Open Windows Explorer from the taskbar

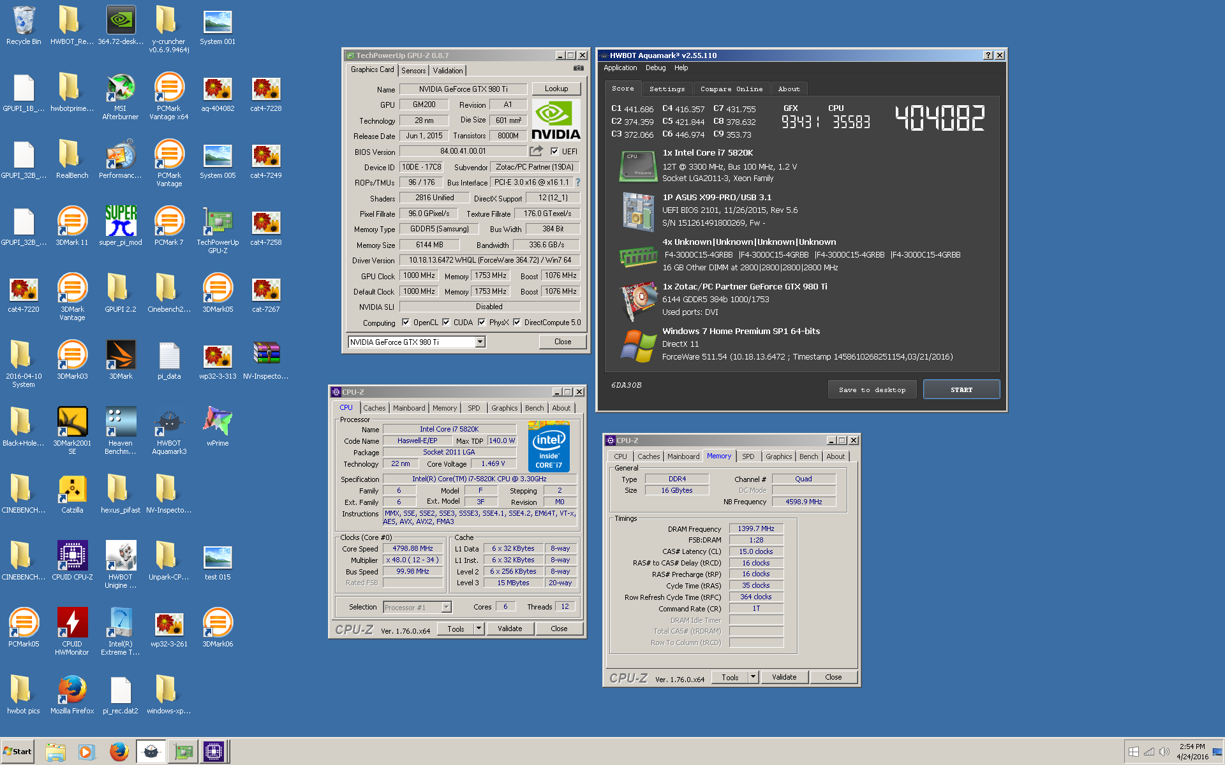pyautogui.click(x=56, y=752)
